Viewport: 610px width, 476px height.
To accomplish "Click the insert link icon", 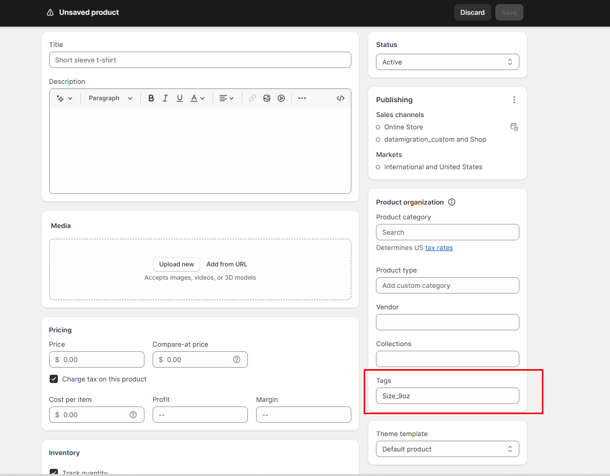I will [252, 98].
